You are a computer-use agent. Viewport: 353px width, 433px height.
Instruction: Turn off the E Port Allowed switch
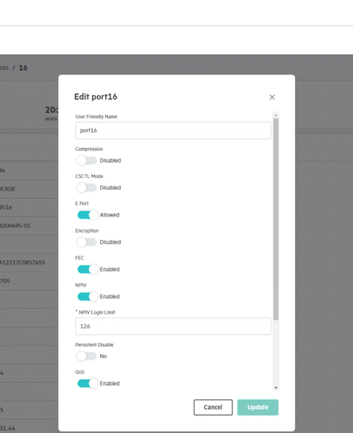click(x=88, y=215)
